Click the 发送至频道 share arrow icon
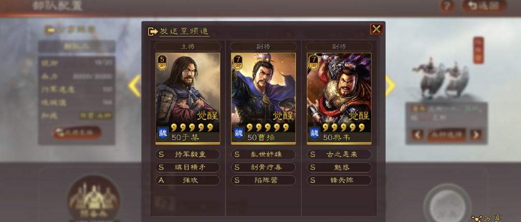The image size is (521, 222). [152, 31]
